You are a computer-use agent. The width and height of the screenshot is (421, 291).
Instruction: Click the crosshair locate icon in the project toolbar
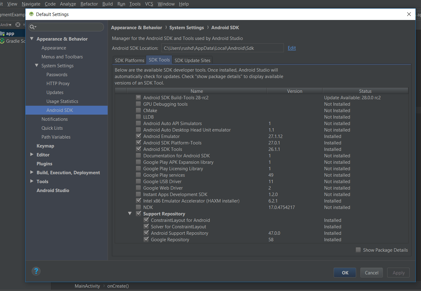pos(18,25)
